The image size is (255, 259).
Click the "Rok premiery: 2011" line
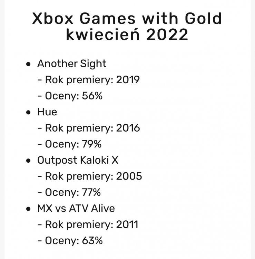point(91,224)
